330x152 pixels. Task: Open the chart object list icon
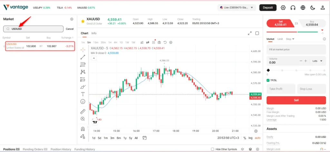click(x=154, y=42)
